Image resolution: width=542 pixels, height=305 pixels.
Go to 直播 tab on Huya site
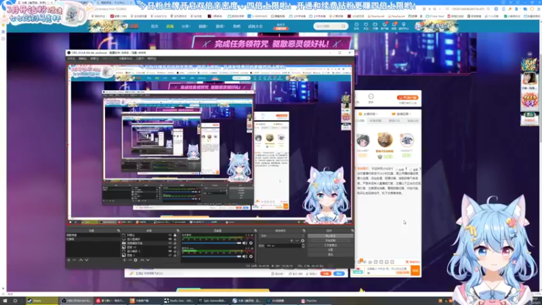pyautogui.click(x=170, y=26)
